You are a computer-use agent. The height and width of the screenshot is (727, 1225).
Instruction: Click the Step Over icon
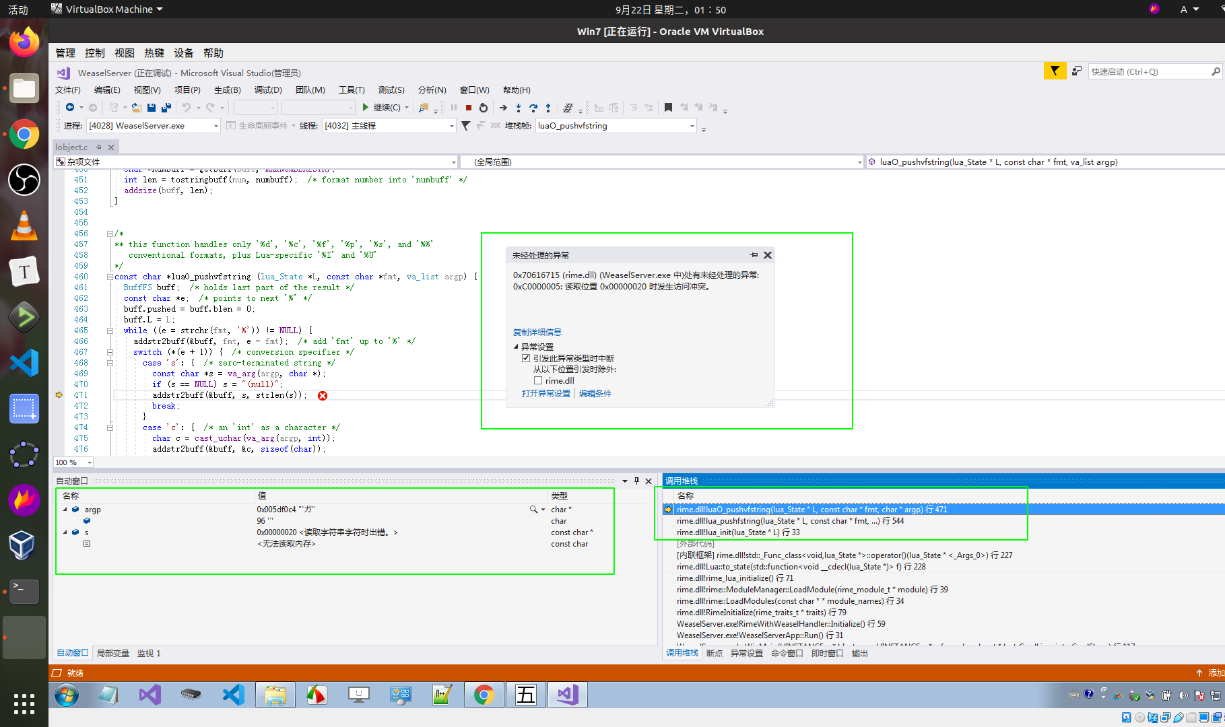(x=533, y=108)
